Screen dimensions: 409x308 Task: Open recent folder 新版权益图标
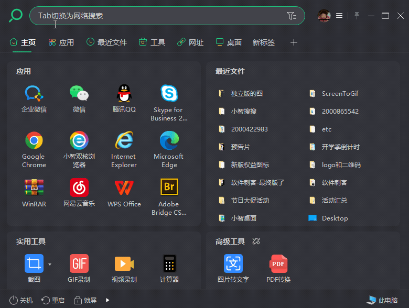click(x=244, y=164)
